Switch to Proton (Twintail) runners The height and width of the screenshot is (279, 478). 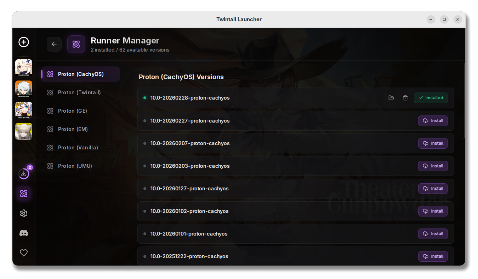pyautogui.click(x=80, y=93)
